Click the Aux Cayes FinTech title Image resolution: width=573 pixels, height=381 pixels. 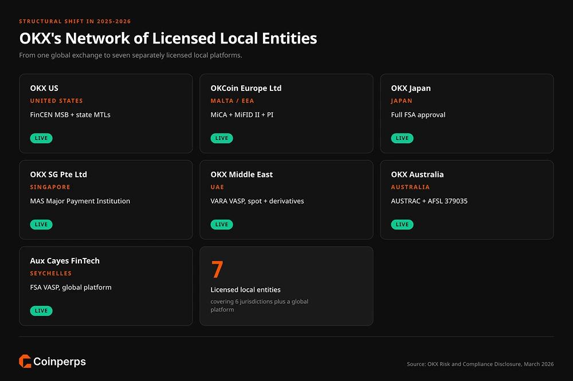[x=65, y=261]
